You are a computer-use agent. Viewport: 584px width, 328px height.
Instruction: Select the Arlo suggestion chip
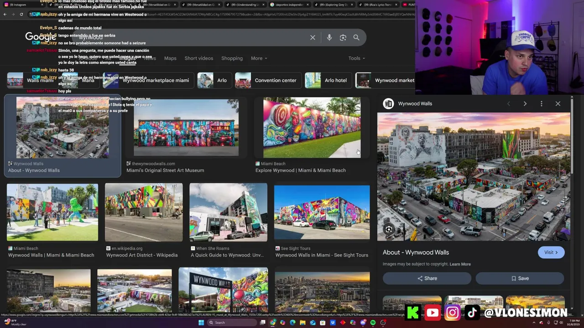point(214,80)
